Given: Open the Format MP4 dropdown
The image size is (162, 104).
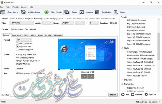Looking at the screenshot, I should point(24,40).
